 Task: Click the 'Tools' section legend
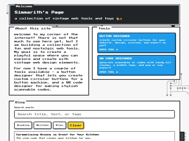pyautogui.click(x=104, y=29)
